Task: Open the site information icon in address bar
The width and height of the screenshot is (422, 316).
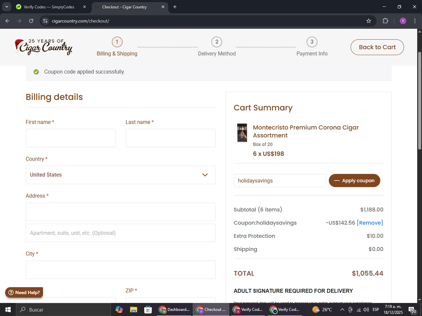Action: pos(45,21)
